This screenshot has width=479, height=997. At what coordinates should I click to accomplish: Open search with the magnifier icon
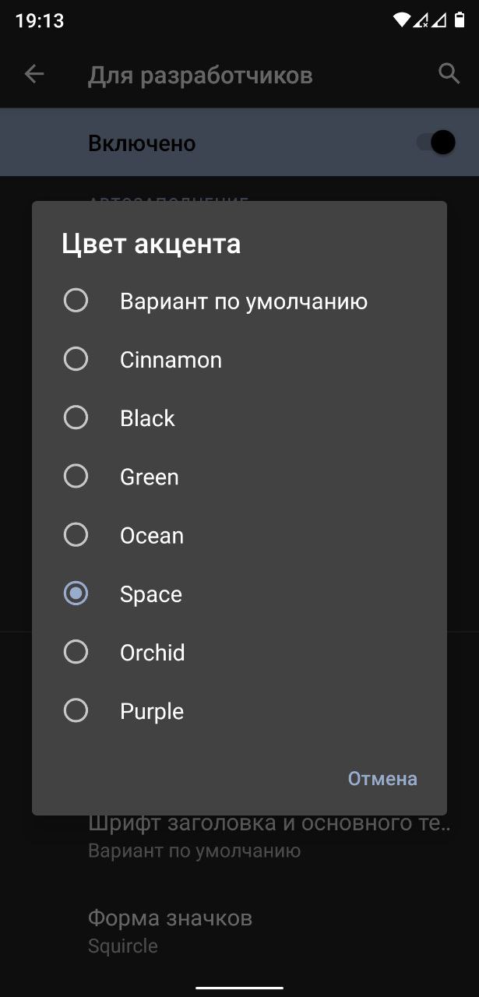(x=449, y=74)
